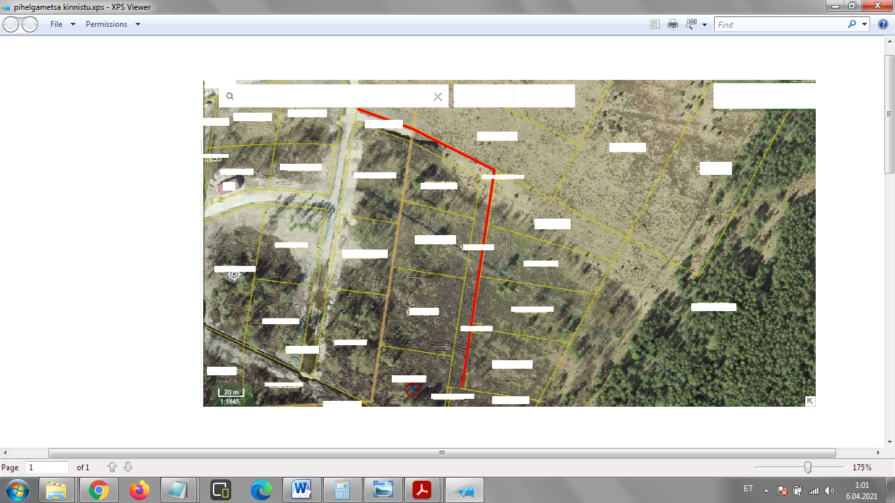
Task: Expand the Find options dropdown arrow
Action: [x=865, y=24]
